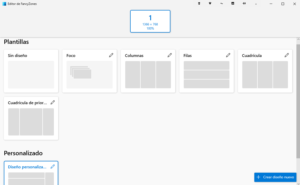The image size is (300, 185).
Task: Edit the Cuadrícula de prioridad layout pencil
Action: point(53,102)
